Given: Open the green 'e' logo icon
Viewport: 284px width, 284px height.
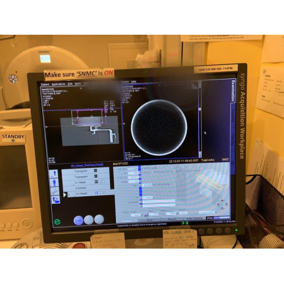Looking at the screenshot, I should [x=57, y=222].
